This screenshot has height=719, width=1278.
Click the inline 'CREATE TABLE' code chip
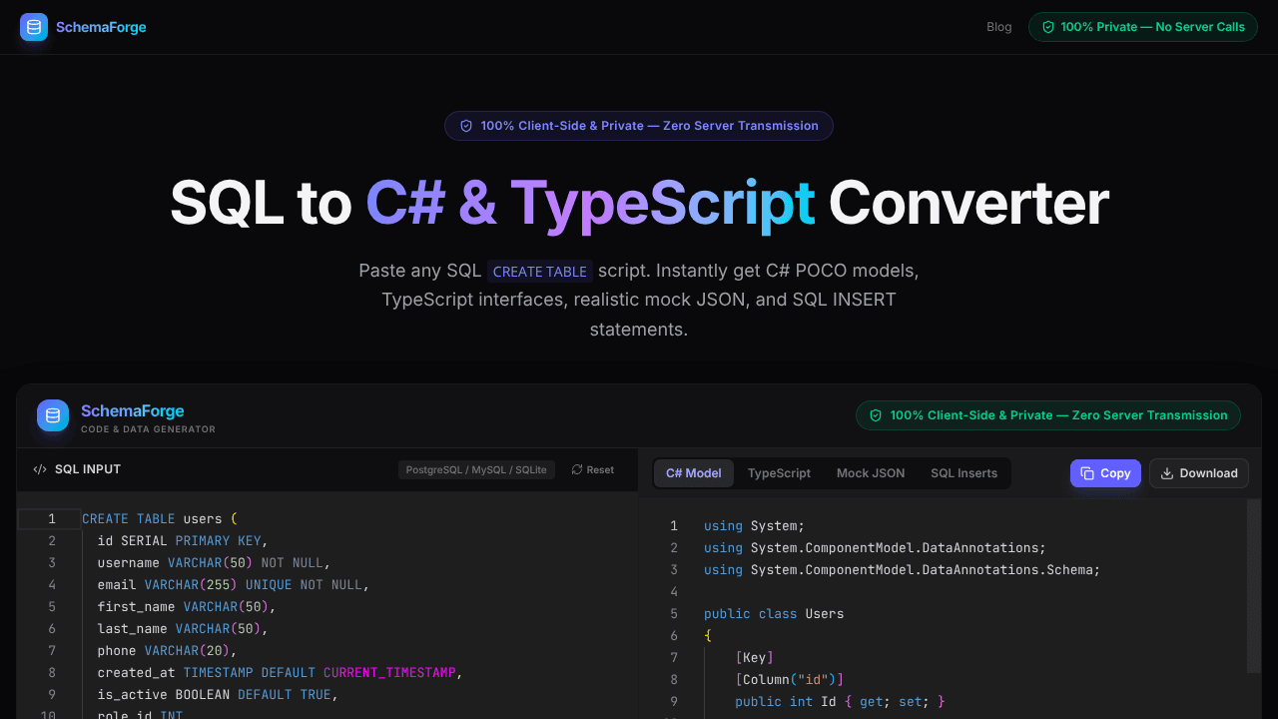tap(540, 272)
